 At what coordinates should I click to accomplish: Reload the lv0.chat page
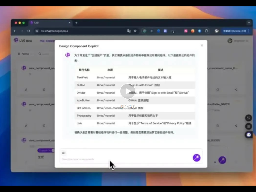tap(29, 31)
